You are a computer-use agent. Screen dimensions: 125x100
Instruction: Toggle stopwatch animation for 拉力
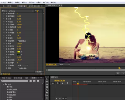click(7, 57)
